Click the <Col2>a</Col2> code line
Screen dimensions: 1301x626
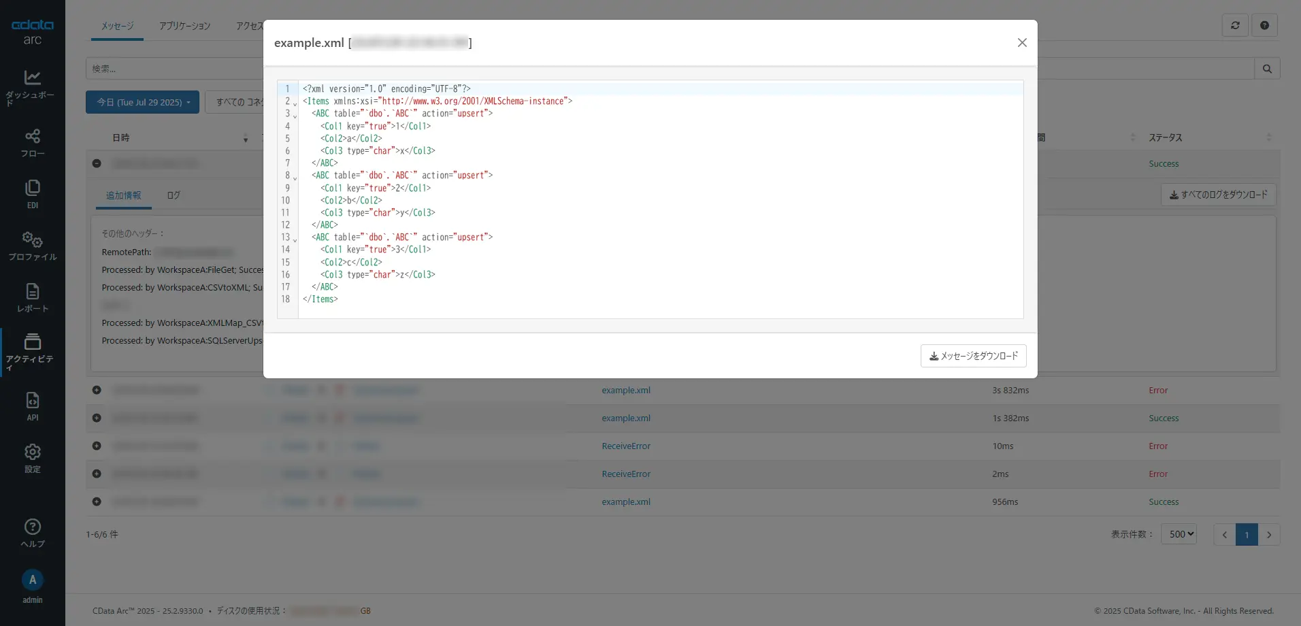click(351, 138)
